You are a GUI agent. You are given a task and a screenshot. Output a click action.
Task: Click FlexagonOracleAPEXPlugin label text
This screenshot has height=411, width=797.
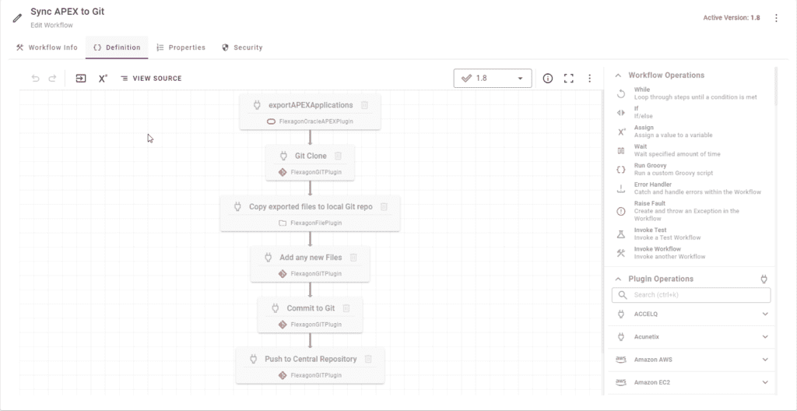pyautogui.click(x=316, y=121)
